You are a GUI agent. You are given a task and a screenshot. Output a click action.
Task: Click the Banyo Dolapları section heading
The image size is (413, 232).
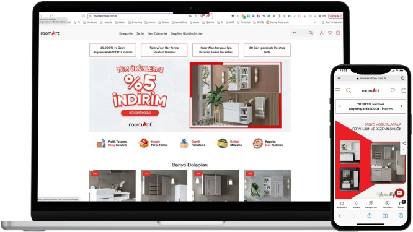click(x=190, y=165)
